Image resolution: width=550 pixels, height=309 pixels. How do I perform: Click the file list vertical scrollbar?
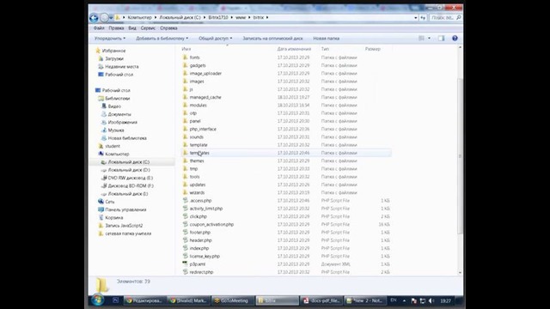[x=461, y=156]
